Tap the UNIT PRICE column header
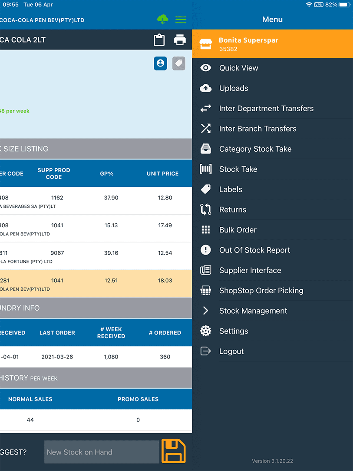 (x=163, y=174)
